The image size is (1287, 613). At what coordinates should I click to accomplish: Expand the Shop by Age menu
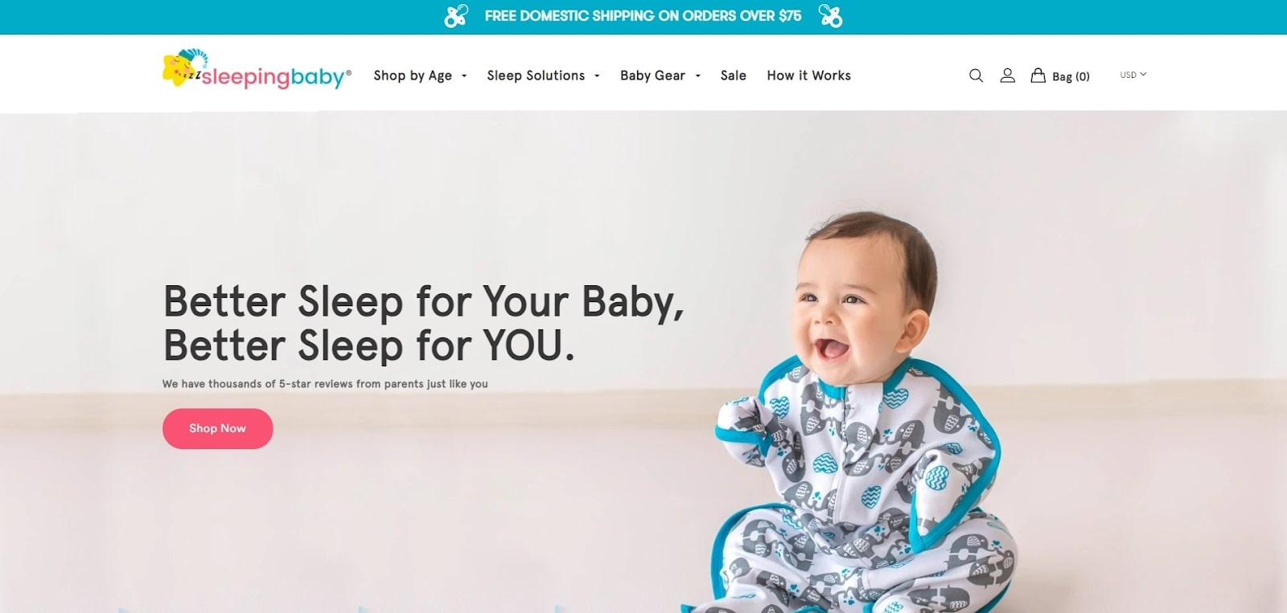pyautogui.click(x=420, y=76)
